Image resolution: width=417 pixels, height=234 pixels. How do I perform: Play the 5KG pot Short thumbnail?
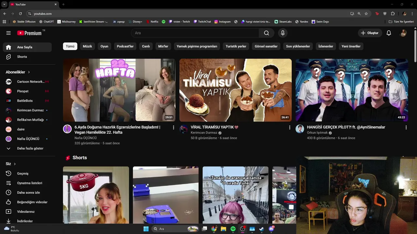click(x=96, y=195)
